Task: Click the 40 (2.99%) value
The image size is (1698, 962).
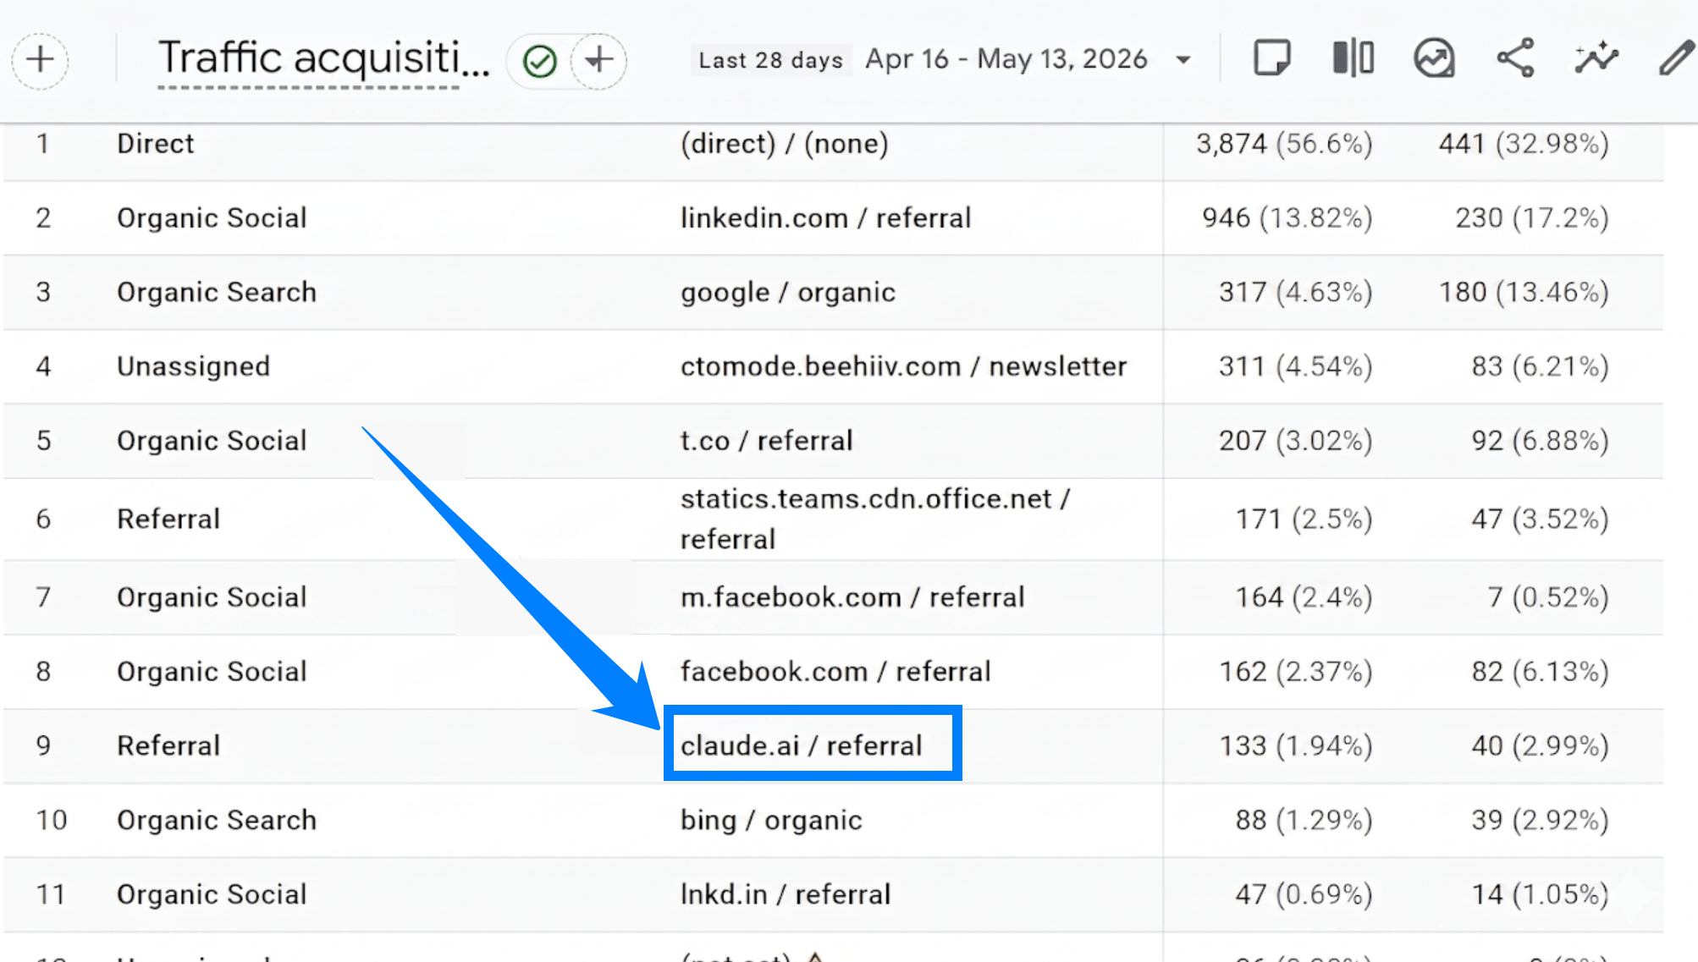Action: (1540, 746)
